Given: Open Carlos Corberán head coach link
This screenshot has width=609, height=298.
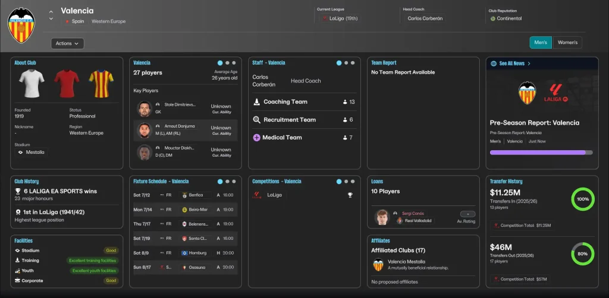Looking at the screenshot, I should tap(425, 18).
